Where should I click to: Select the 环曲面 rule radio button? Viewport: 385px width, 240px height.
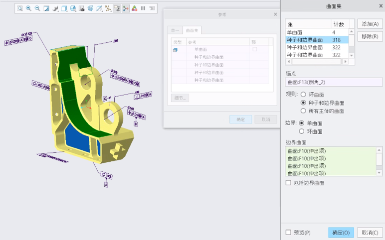[x=303, y=94]
